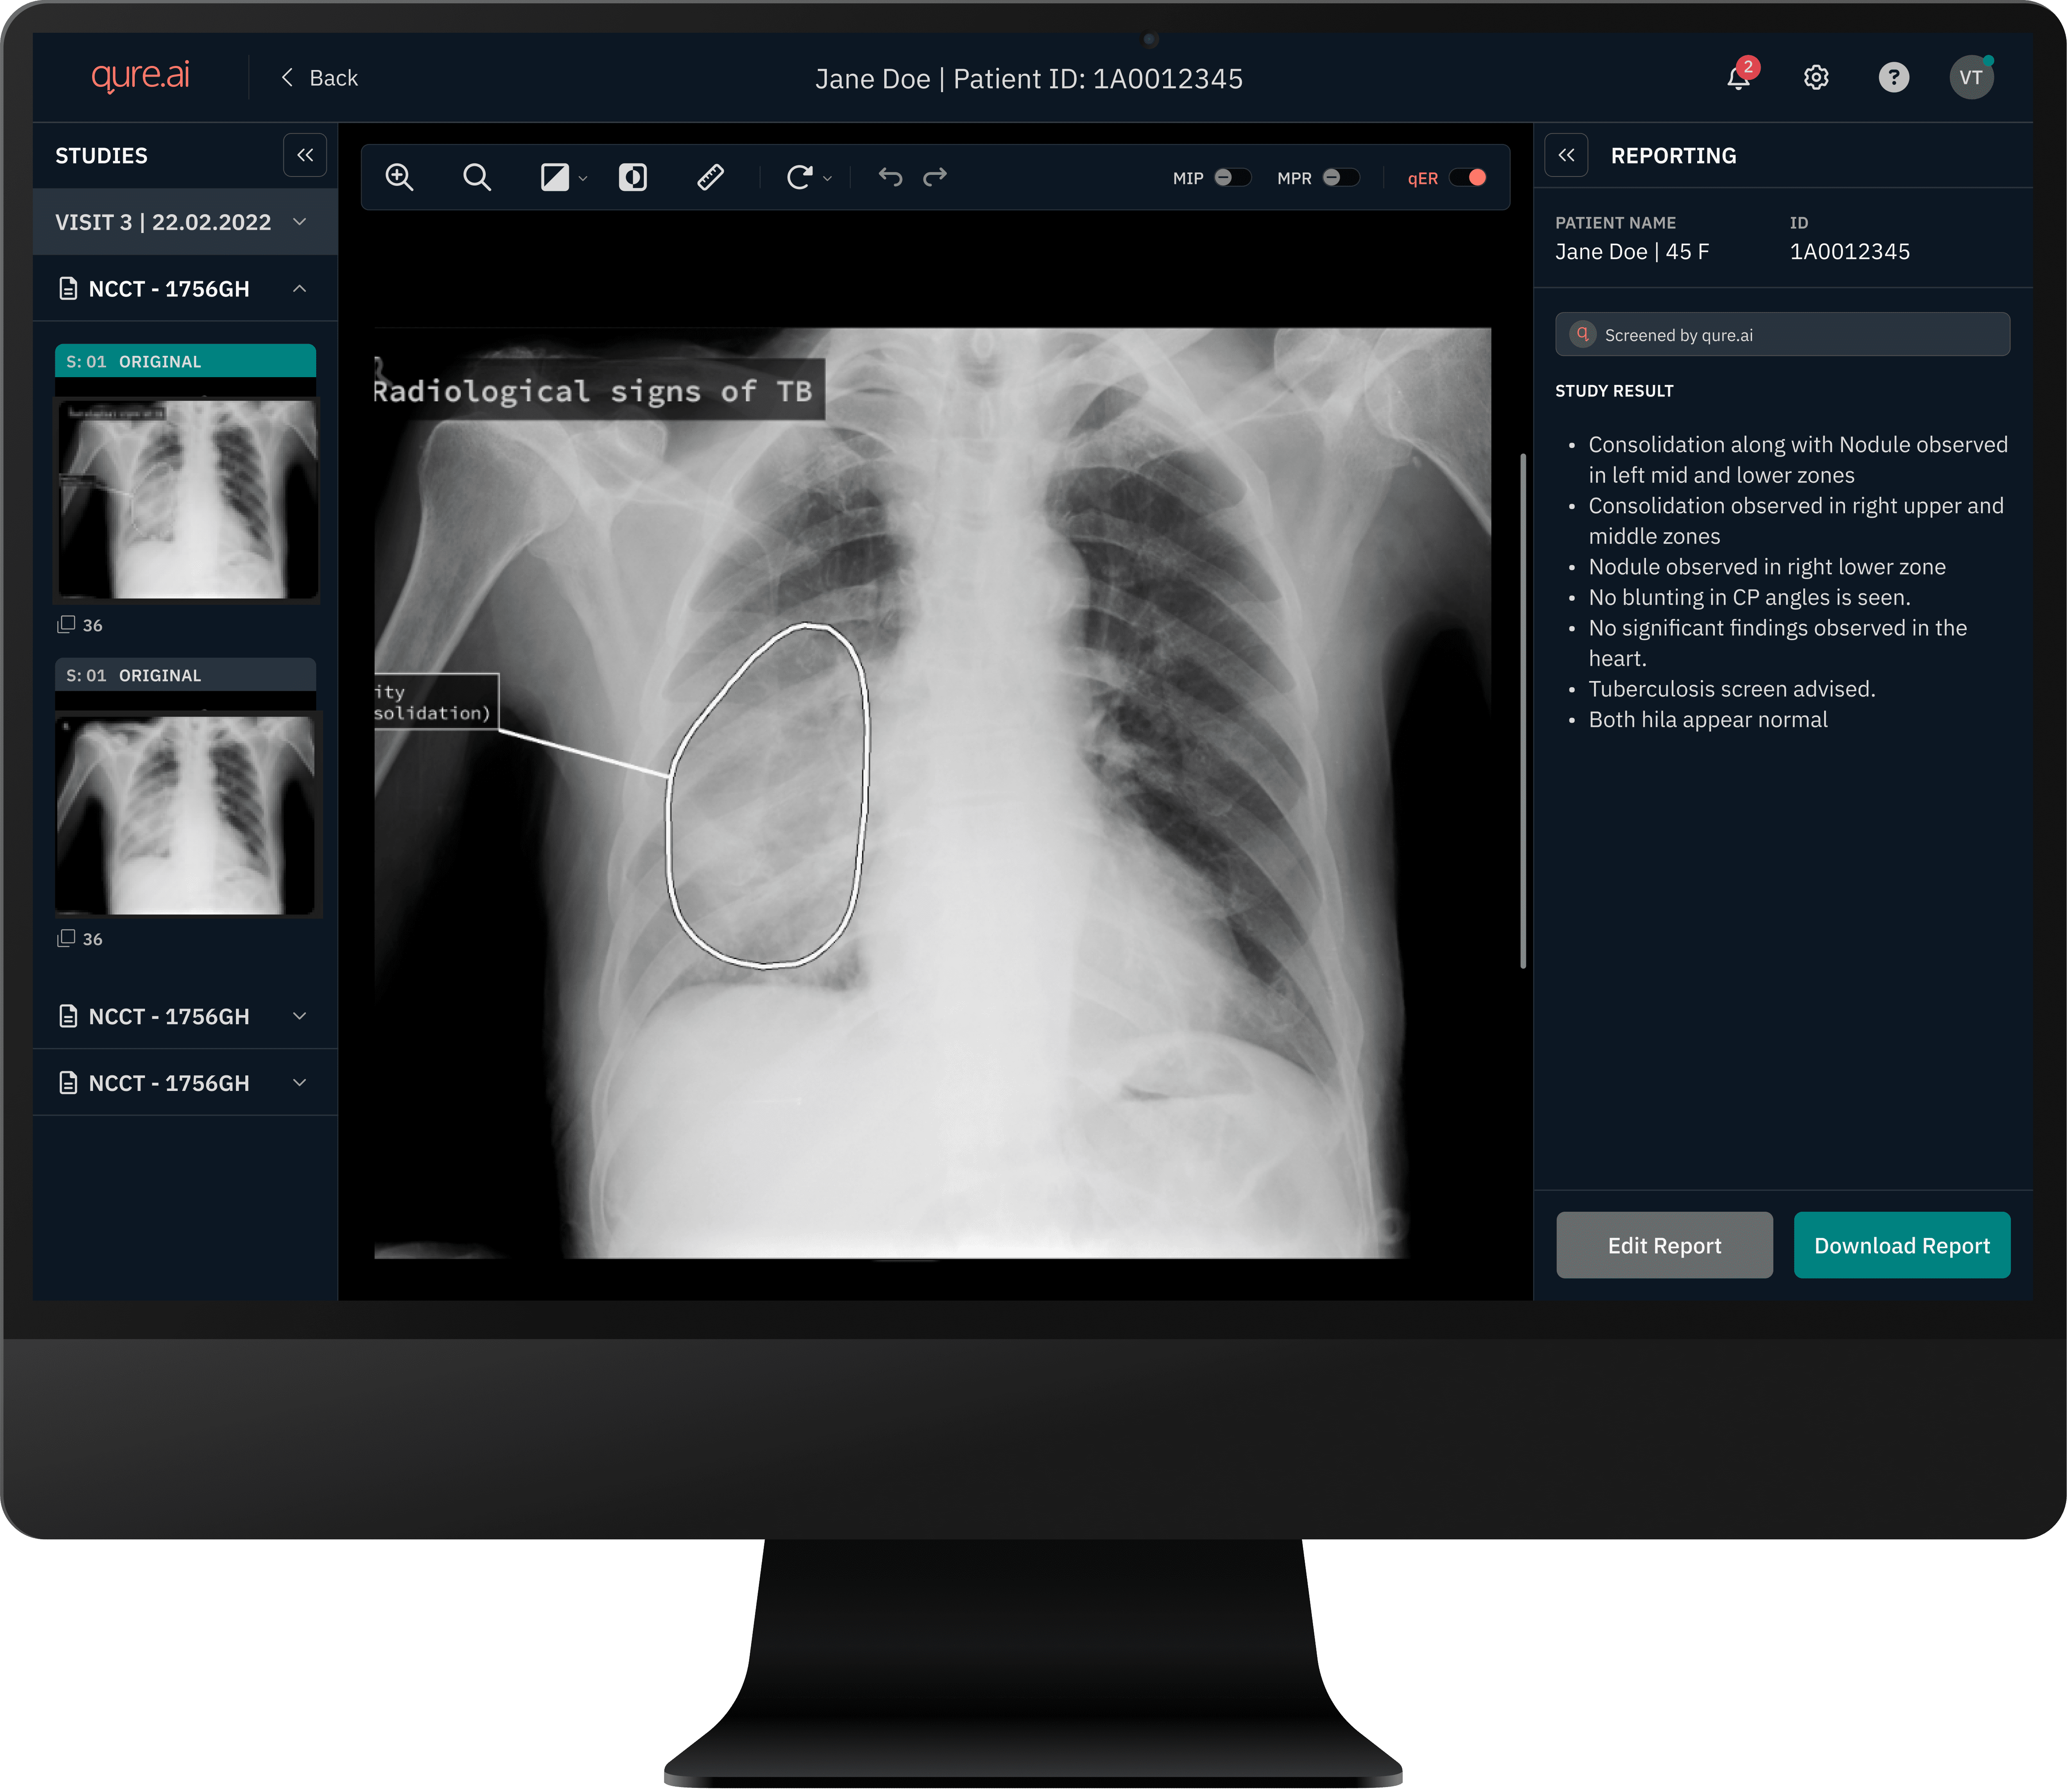Viewport: 2067px width, 1792px height.
Task: Click the zoom-in magnifier tool
Action: pos(399,177)
